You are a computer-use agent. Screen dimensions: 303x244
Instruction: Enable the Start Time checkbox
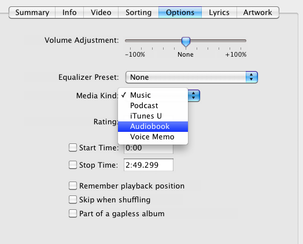click(x=73, y=147)
